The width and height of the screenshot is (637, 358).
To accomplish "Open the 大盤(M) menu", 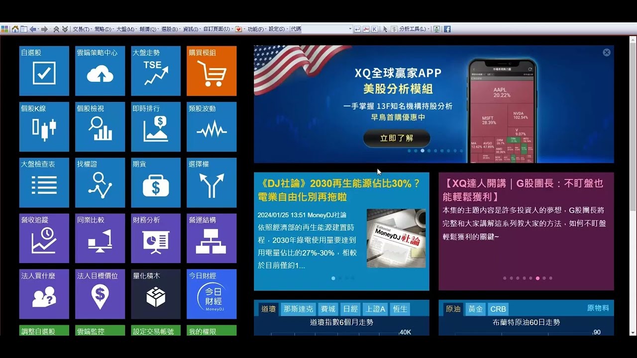I will 126,29.
